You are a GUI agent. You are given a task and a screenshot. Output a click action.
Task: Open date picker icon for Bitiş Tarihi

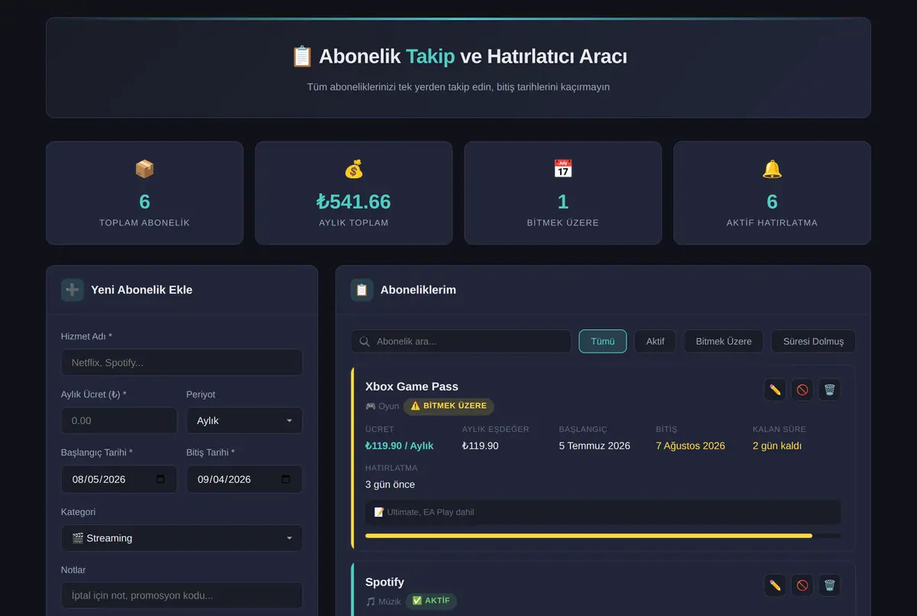[x=286, y=479]
